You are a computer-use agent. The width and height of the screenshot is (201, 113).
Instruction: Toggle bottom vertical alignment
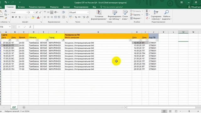point(52,12)
